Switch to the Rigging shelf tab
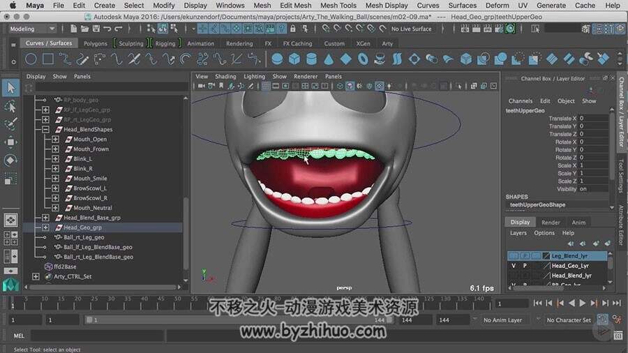 pyautogui.click(x=165, y=43)
